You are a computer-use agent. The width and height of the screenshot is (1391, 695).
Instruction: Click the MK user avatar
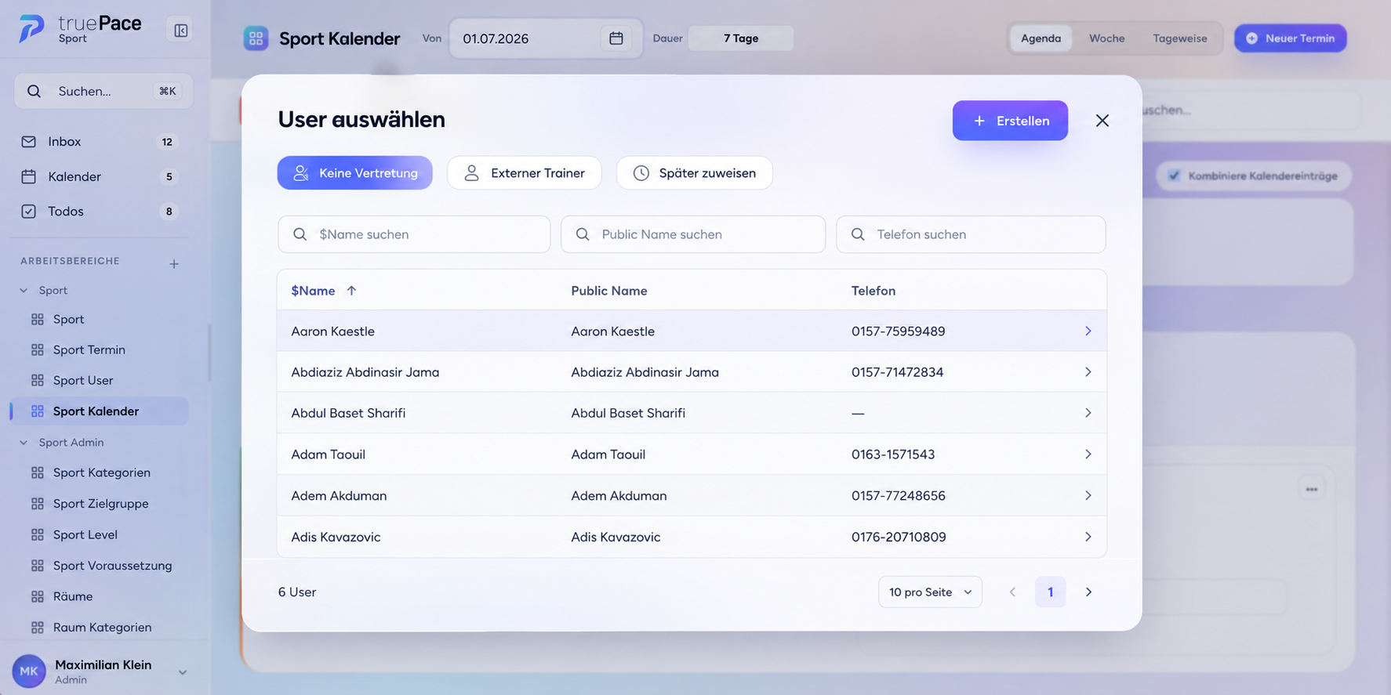coord(29,671)
